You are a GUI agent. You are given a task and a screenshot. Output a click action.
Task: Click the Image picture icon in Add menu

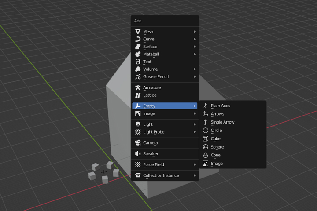click(x=138, y=113)
